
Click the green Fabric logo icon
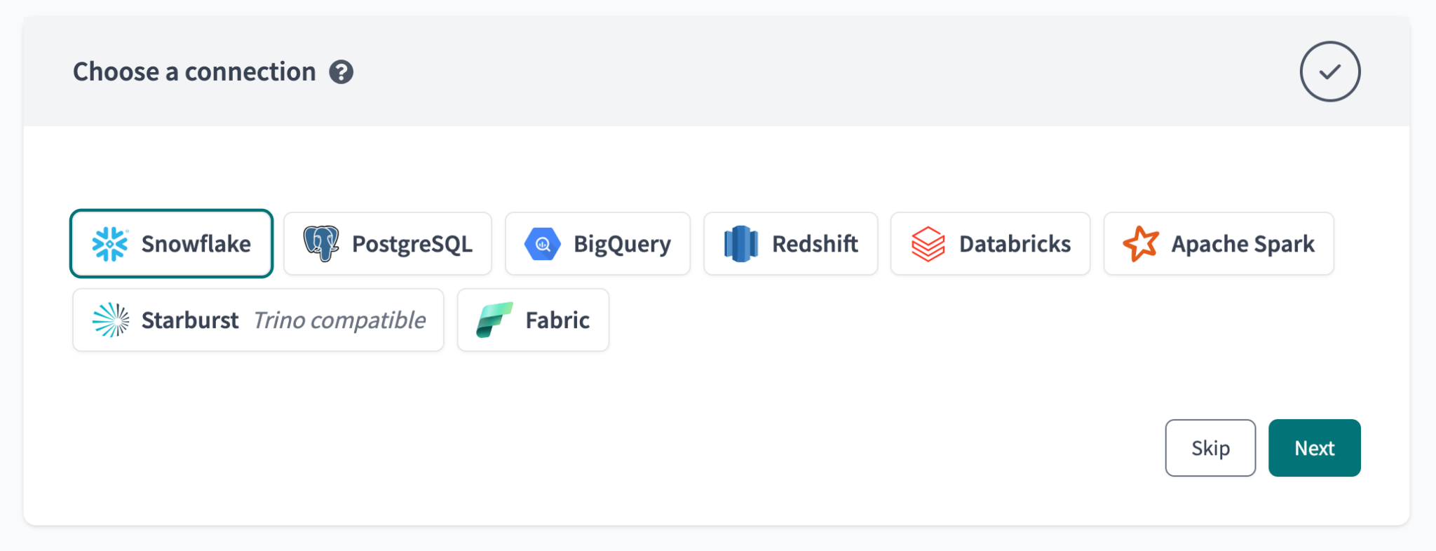click(494, 320)
